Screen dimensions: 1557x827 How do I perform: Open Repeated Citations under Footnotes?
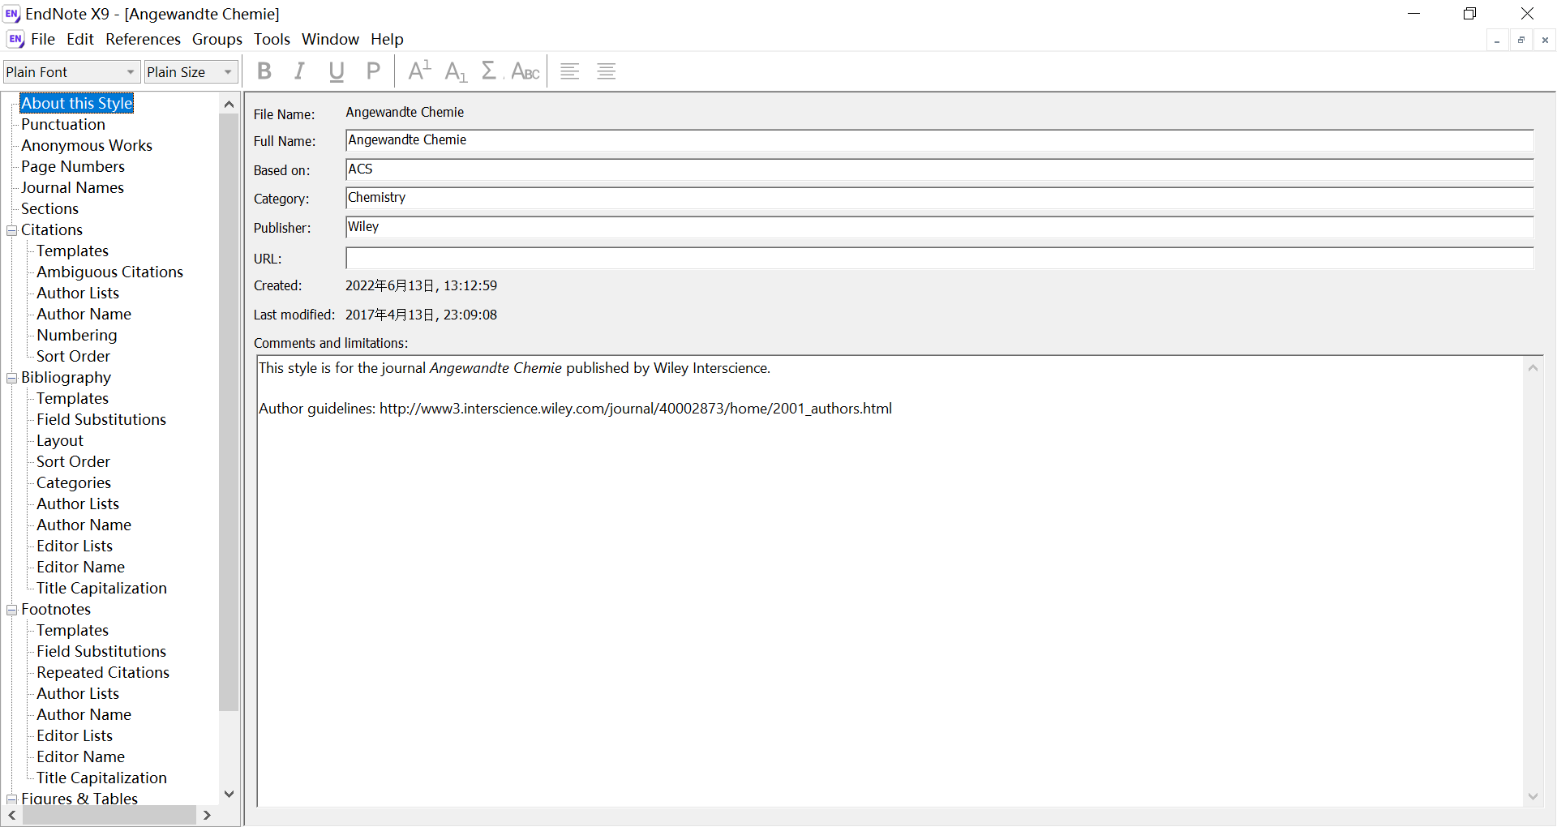pyautogui.click(x=103, y=672)
